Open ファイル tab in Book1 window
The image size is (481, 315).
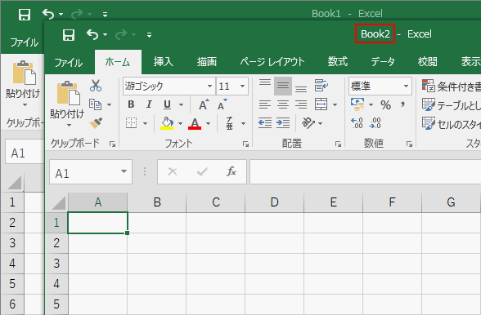coord(25,42)
